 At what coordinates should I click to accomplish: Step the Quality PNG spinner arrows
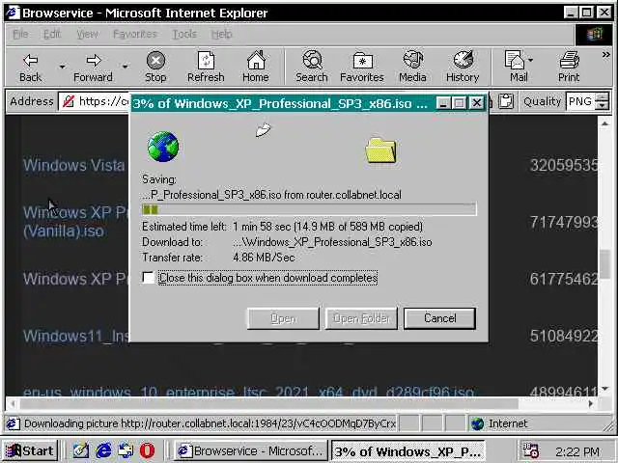[603, 101]
